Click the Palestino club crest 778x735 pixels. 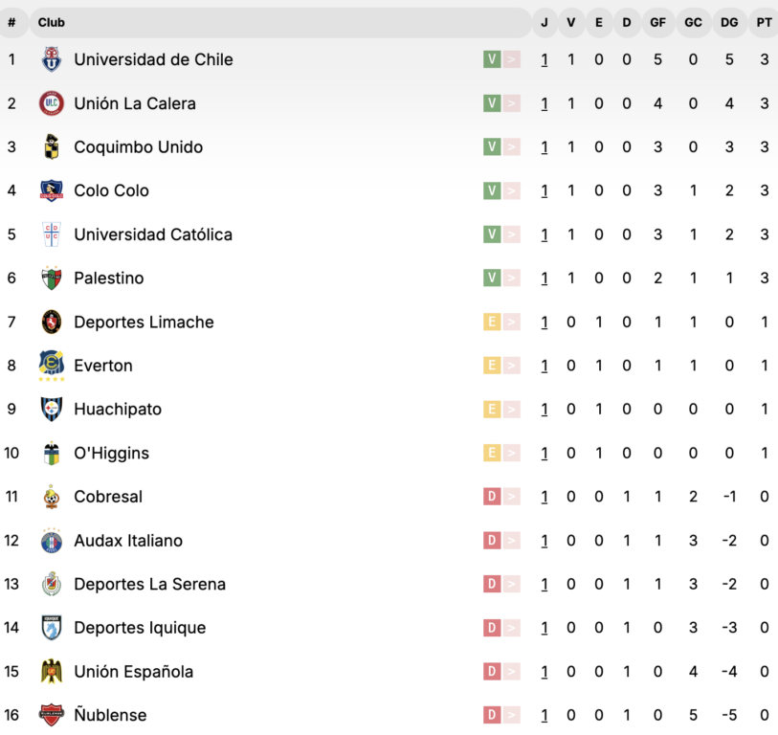click(x=51, y=278)
